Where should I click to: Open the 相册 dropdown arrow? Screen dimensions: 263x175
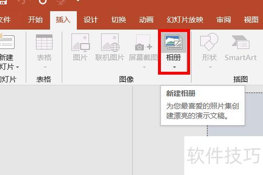(175, 67)
